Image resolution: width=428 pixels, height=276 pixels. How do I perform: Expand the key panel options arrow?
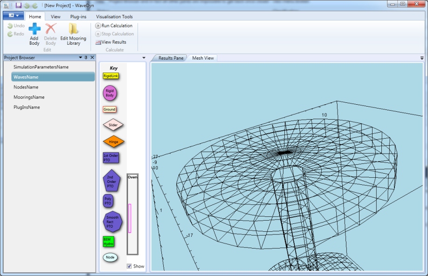click(x=144, y=58)
